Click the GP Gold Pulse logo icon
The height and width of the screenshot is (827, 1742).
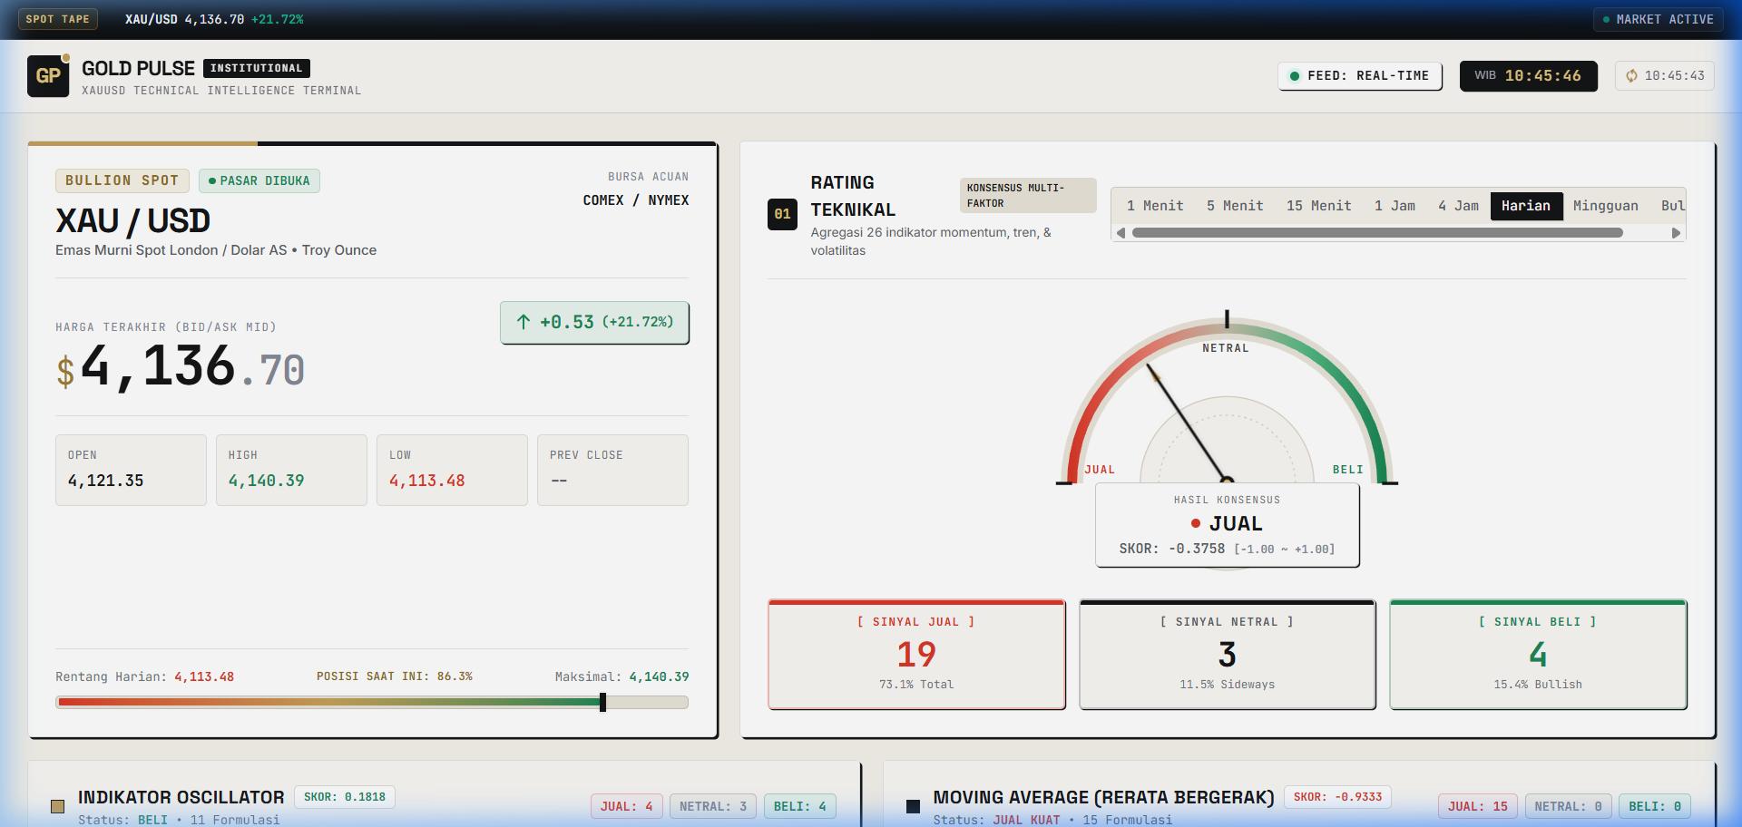point(48,76)
